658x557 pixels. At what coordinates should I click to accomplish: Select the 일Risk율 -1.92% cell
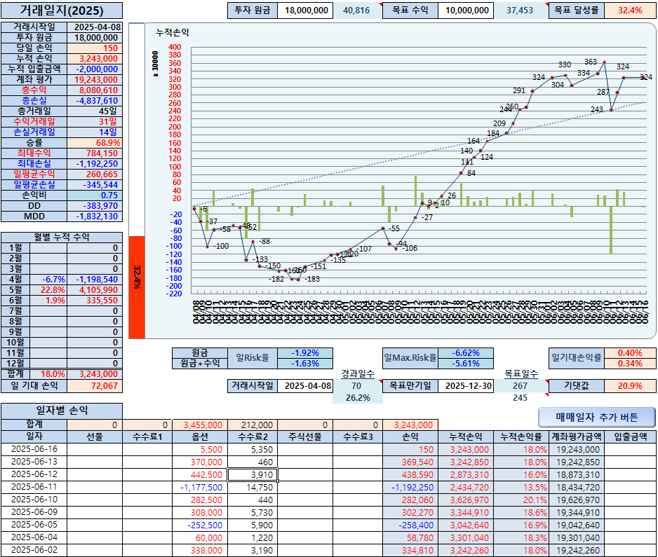tap(305, 353)
